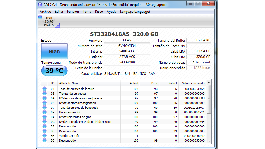Click the Características field with S.M.A.R.T.

click(x=157, y=73)
